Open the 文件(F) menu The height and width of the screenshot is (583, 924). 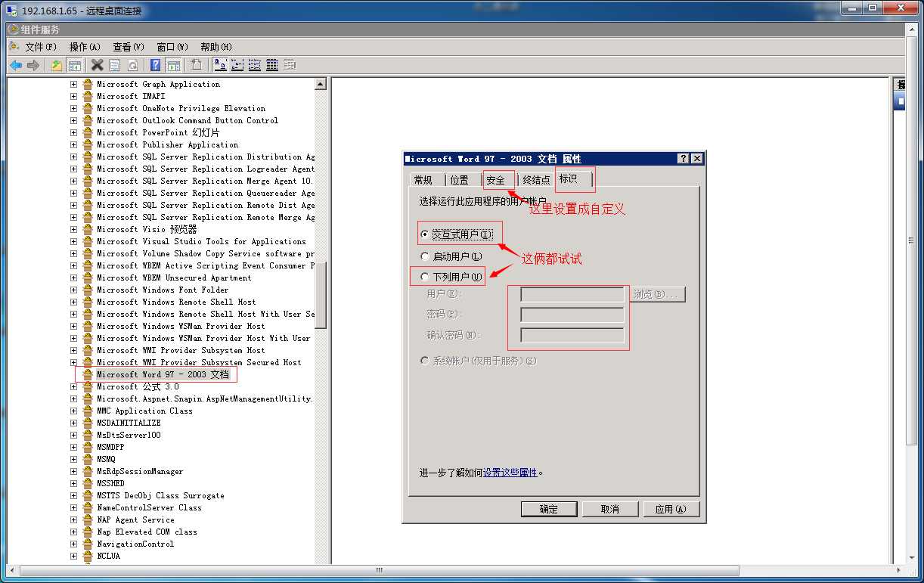pos(41,47)
